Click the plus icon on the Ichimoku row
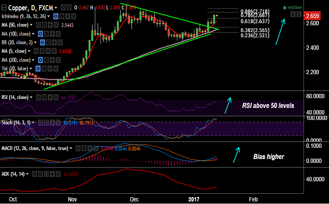This screenshot has width=329, height=204. point(68,16)
